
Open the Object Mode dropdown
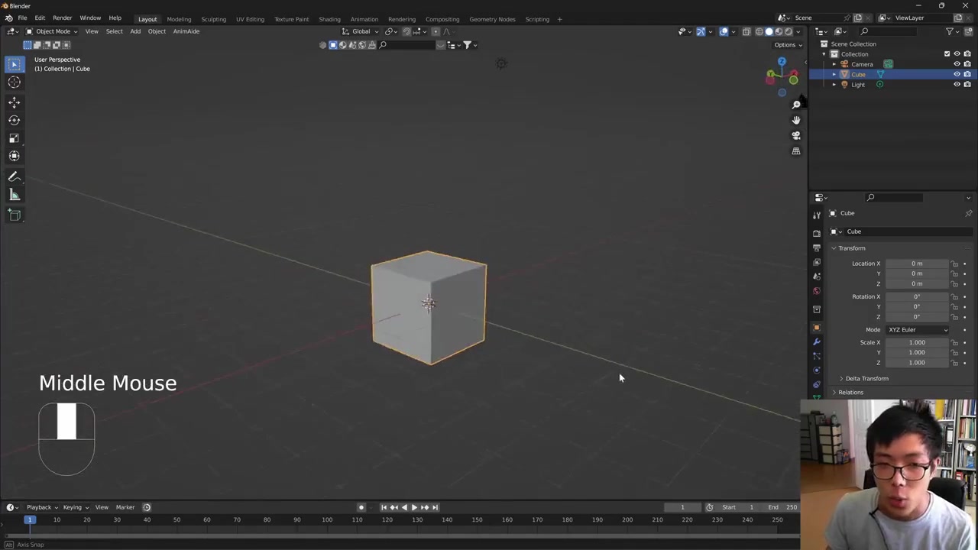[x=52, y=31]
